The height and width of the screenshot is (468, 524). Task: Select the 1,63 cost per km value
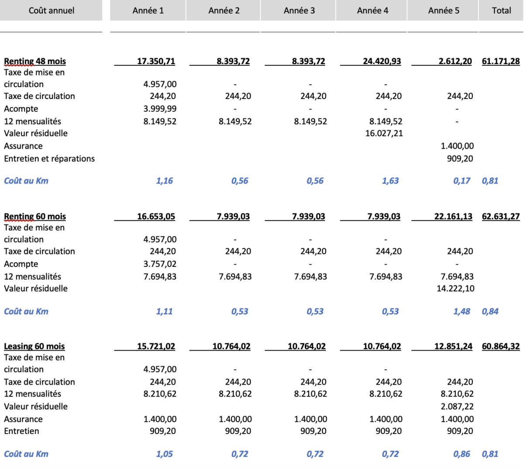click(x=390, y=181)
